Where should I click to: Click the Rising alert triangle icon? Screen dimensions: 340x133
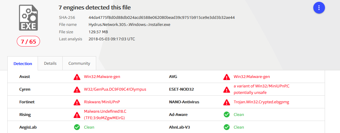(77, 114)
